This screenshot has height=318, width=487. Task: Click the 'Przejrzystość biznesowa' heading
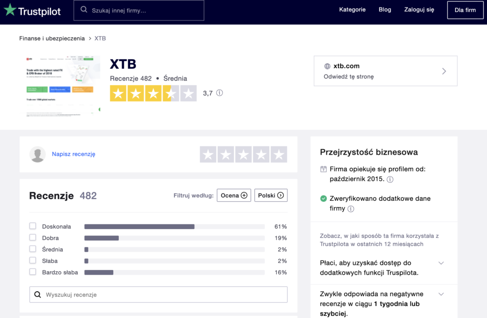coord(369,152)
